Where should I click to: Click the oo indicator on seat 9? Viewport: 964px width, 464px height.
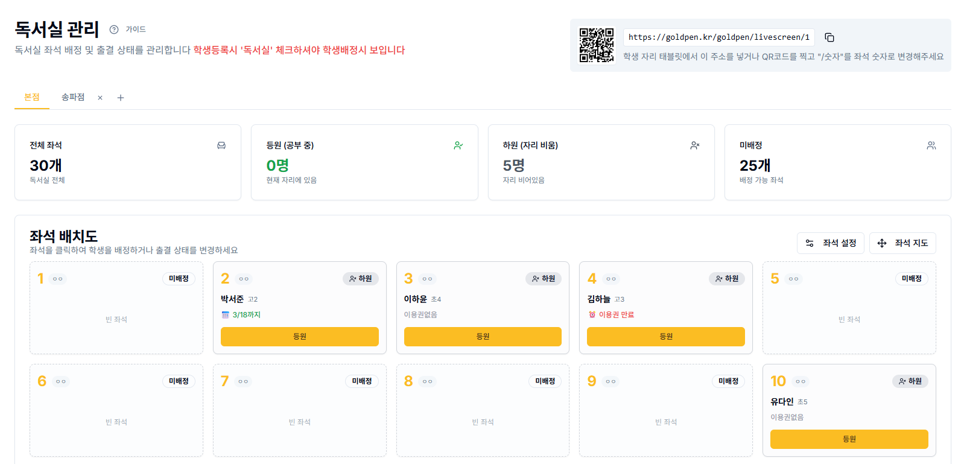click(610, 381)
